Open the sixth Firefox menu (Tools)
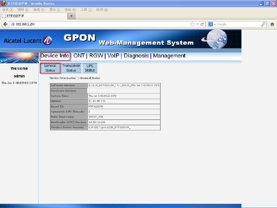Screen dimensions: 277x208 (86, 10)
